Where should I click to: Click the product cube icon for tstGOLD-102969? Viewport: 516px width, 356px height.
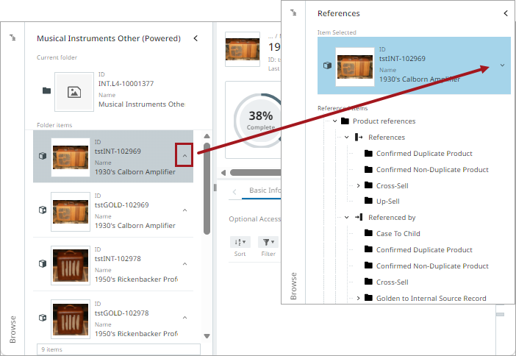coord(43,210)
